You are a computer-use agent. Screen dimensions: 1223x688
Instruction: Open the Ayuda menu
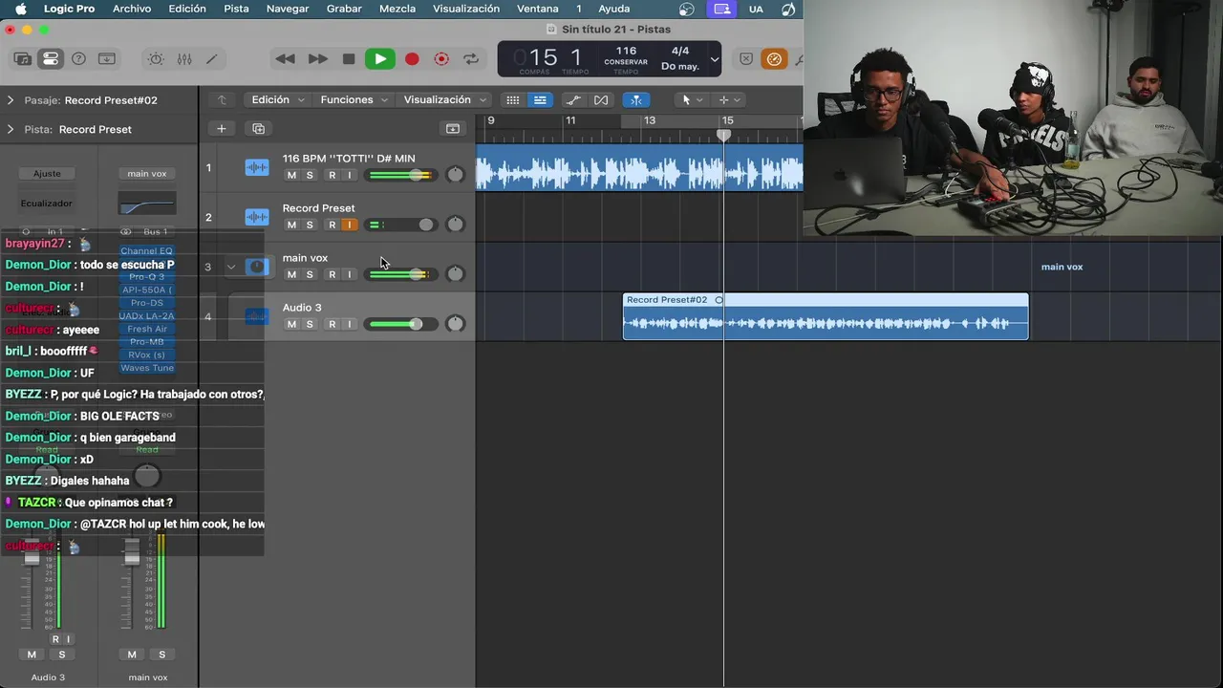[614, 9]
